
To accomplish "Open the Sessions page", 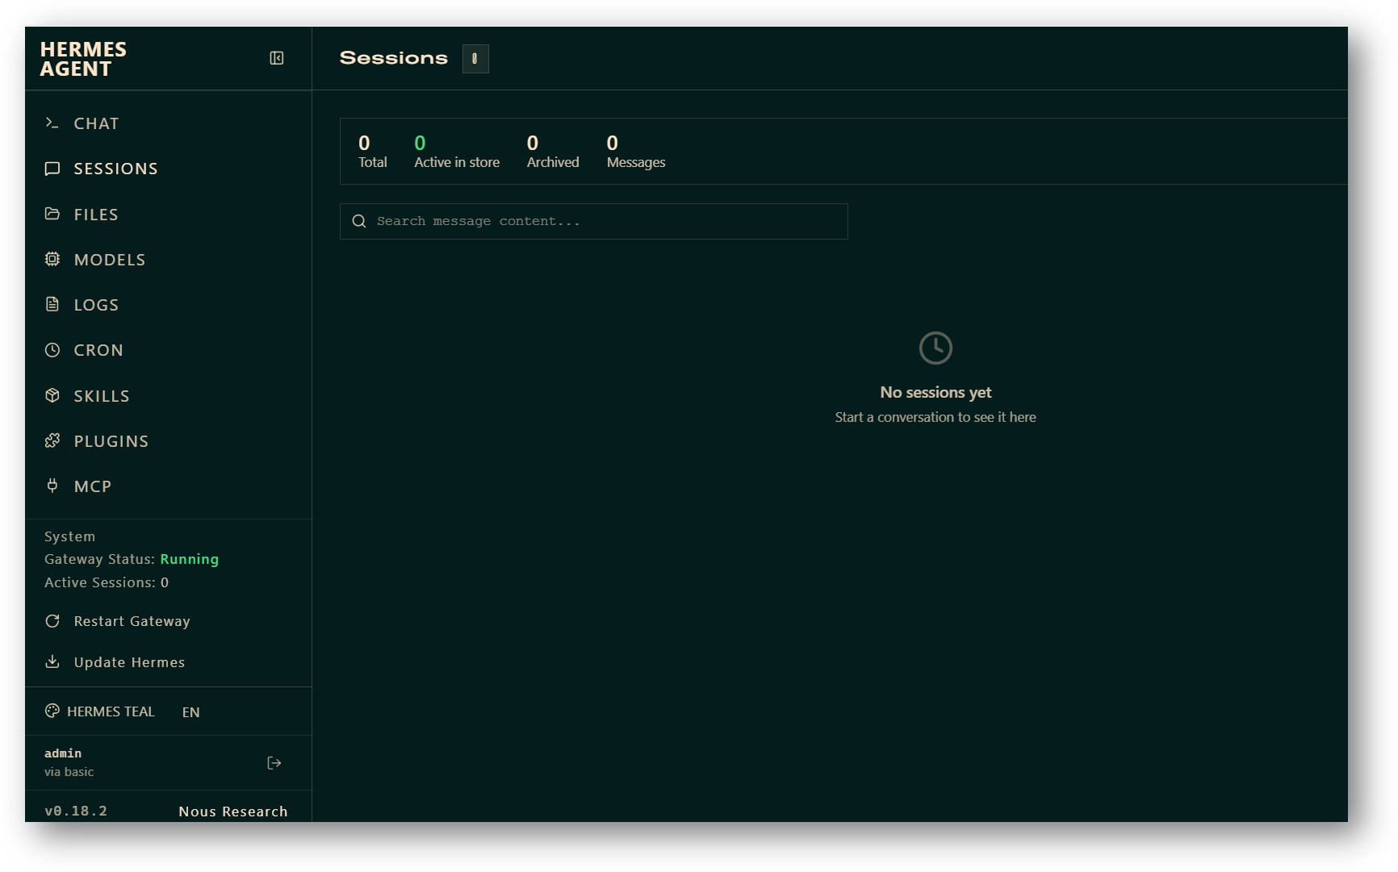I will pyautogui.click(x=168, y=169).
